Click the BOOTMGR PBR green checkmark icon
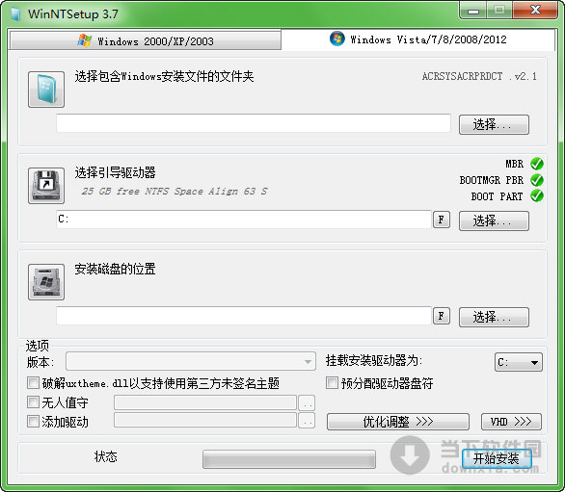This screenshot has width=565, height=492. (537, 180)
